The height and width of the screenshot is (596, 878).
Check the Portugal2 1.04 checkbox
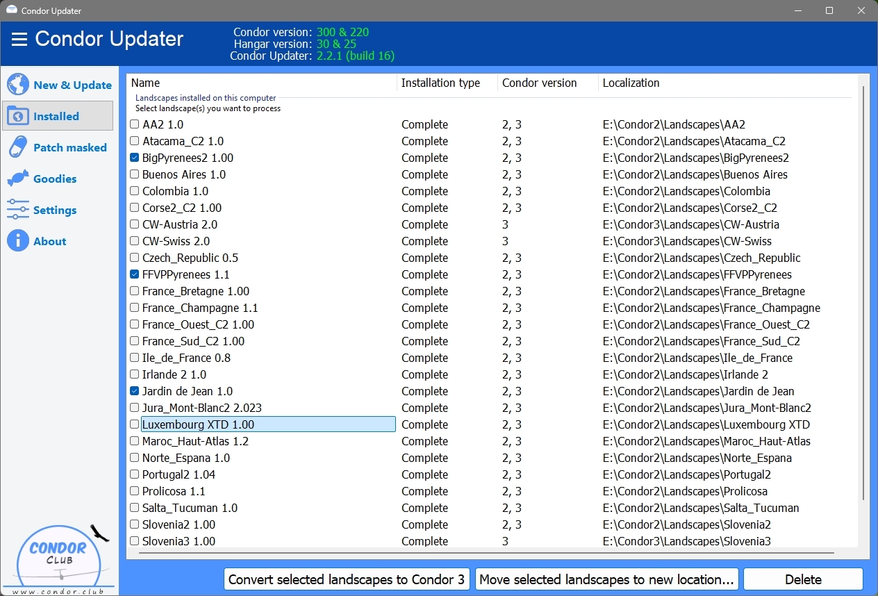(x=135, y=474)
